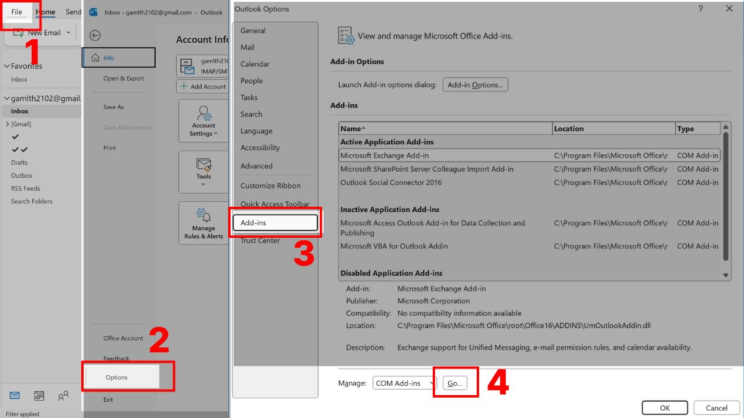
Task: Select People category in Outlook Options
Action: (x=252, y=81)
